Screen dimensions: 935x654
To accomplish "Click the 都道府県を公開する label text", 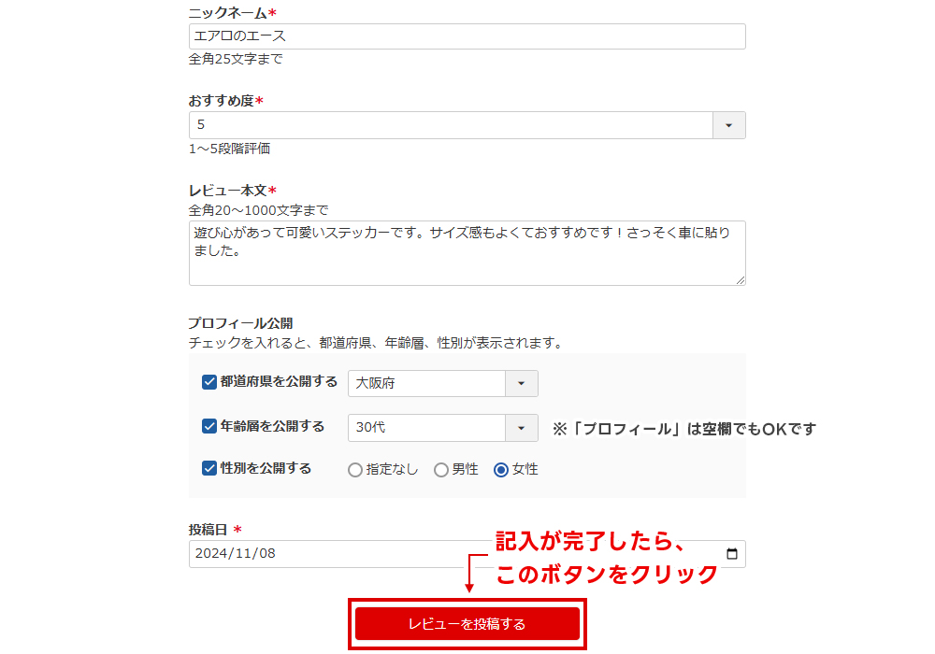I will 279,382.
